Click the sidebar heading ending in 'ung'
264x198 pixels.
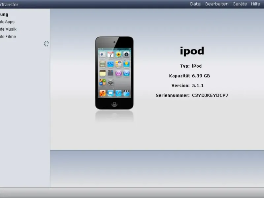[4, 15]
